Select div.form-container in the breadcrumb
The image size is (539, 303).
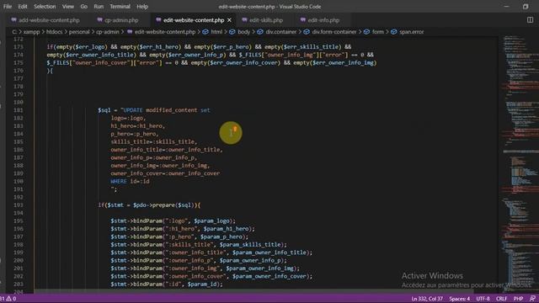pos(334,32)
